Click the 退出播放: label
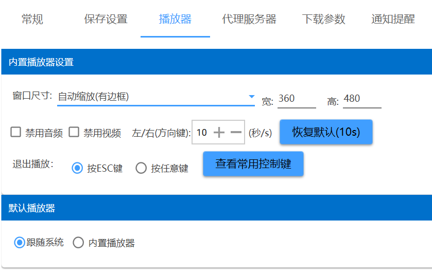This screenshot has height=275, width=432. coord(33,164)
